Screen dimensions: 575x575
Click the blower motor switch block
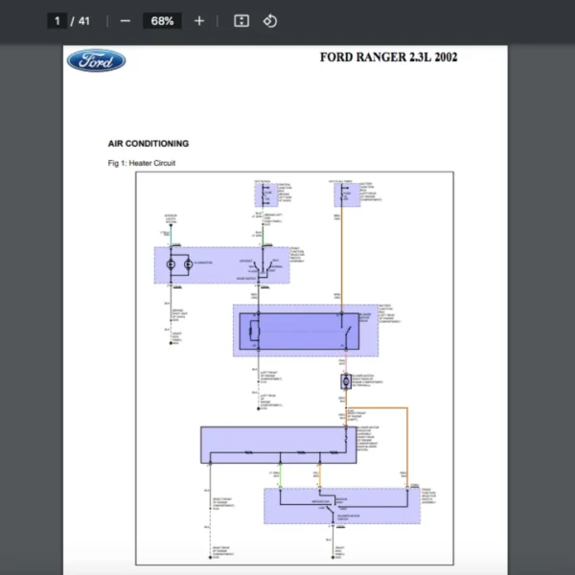point(341,505)
